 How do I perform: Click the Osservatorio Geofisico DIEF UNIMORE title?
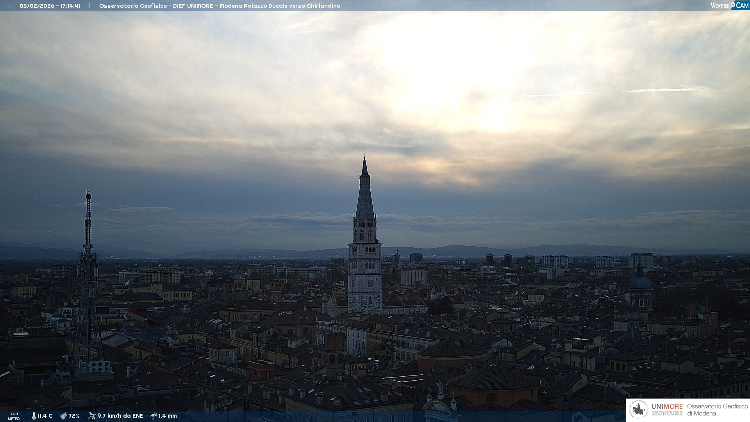(x=220, y=6)
